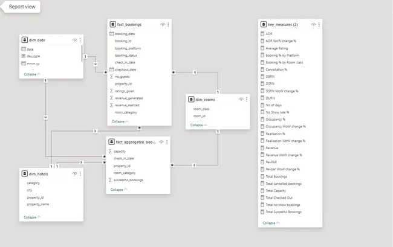The width and height of the screenshot is (393, 247).
Task: Select Total Checked Out measure
Action: click(x=279, y=197)
